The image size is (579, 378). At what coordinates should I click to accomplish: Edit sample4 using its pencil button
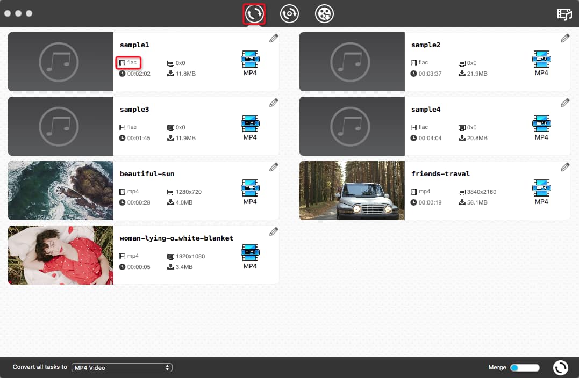point(565,102)
